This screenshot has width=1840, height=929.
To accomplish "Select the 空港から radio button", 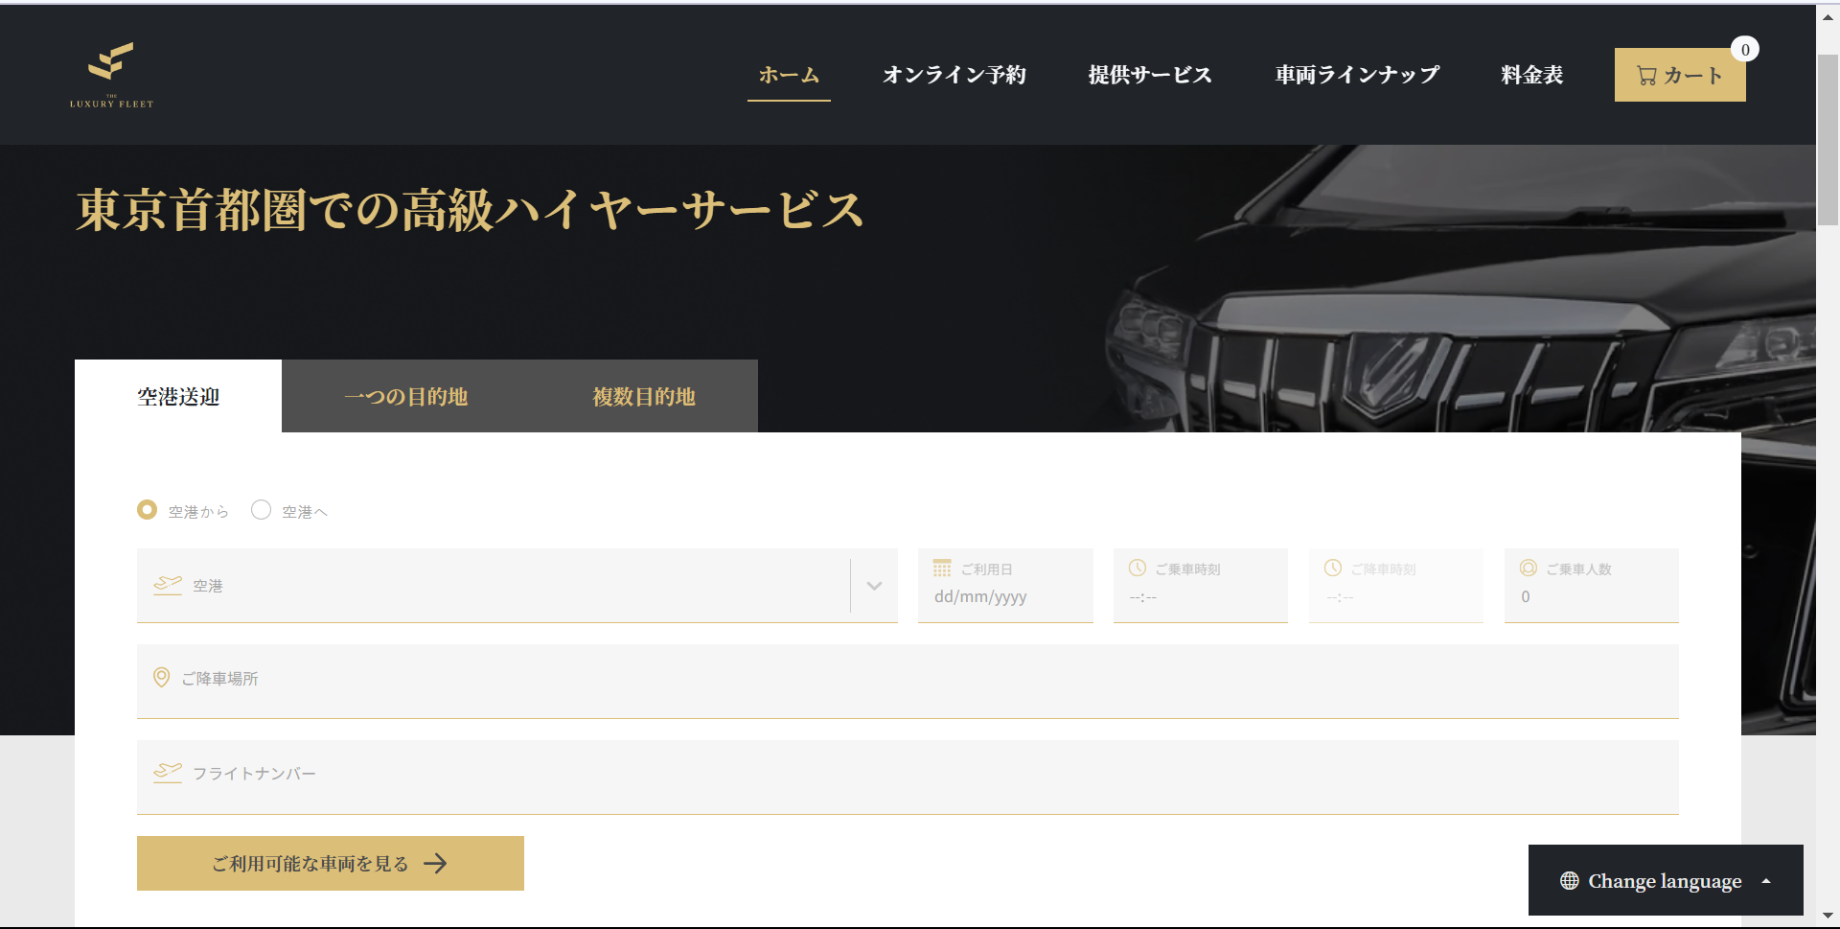I will (148, 510).
